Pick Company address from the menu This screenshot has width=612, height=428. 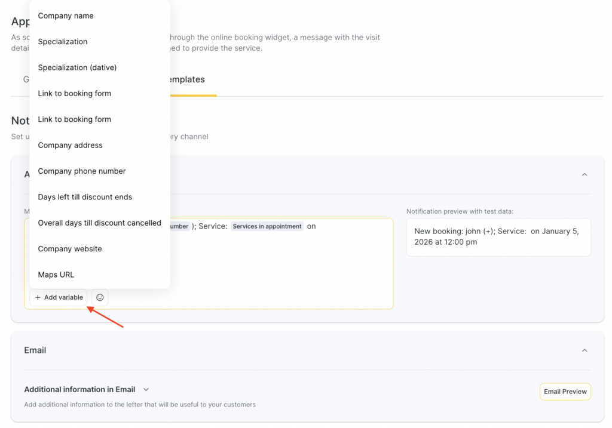(70, 145)
